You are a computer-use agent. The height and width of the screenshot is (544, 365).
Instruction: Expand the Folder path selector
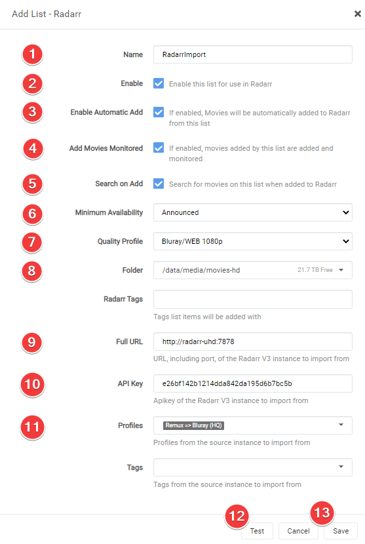[x=252, y=270]
